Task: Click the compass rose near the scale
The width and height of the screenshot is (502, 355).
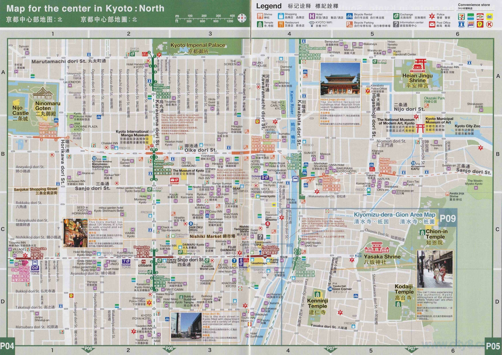Action: click(242, 18)
